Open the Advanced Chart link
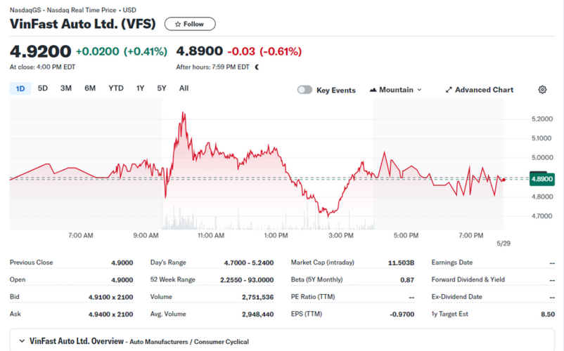564x351 pixels. (x=480, y=90)
